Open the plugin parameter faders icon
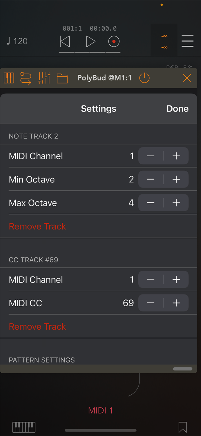 coord(44,78)
